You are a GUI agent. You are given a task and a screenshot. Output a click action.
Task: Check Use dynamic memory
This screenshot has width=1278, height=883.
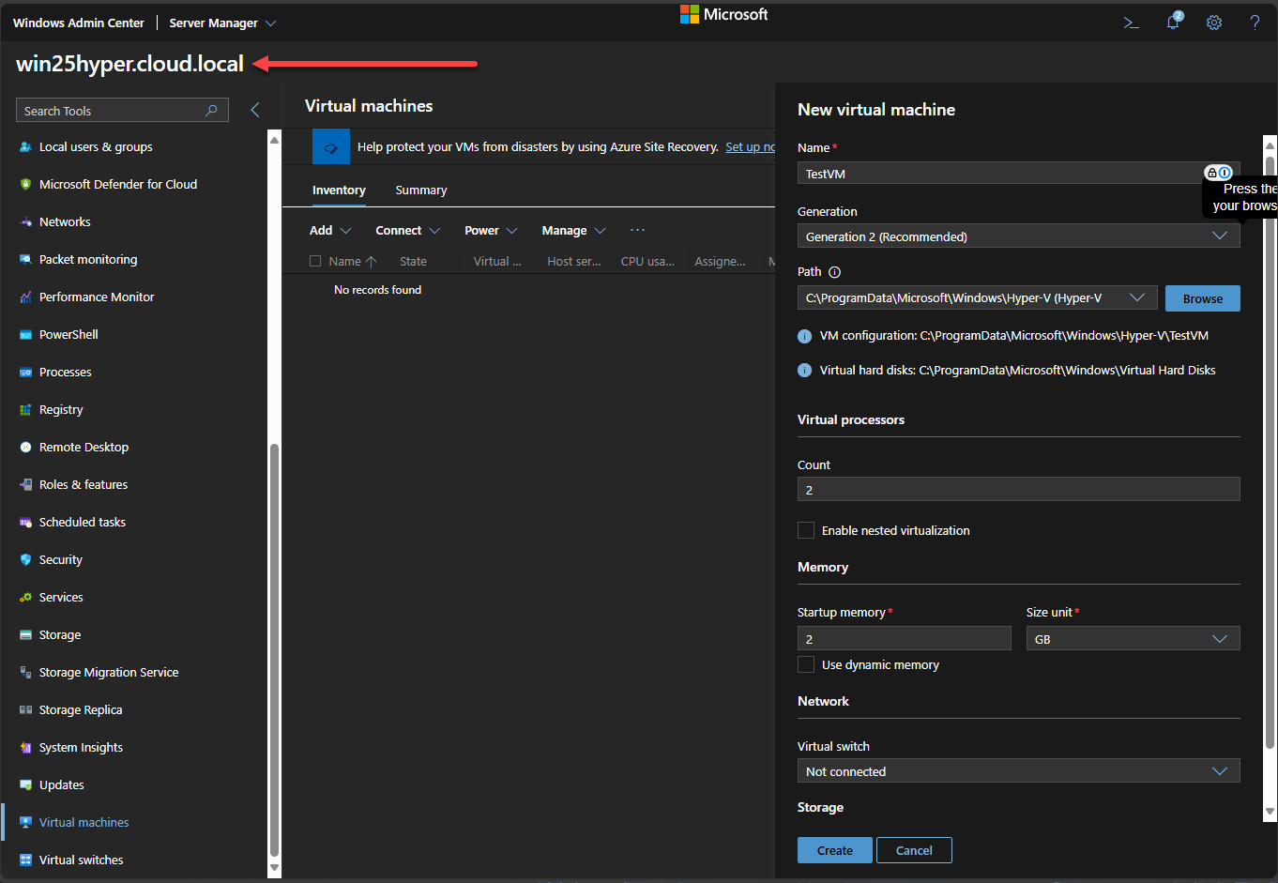click(x=806, y=664)
